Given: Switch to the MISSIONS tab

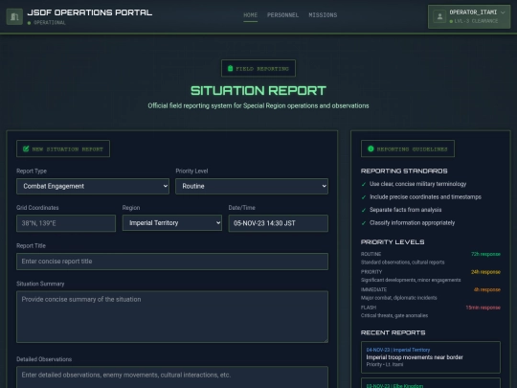Looking at the screenshot, I should (x=323, y=15).
